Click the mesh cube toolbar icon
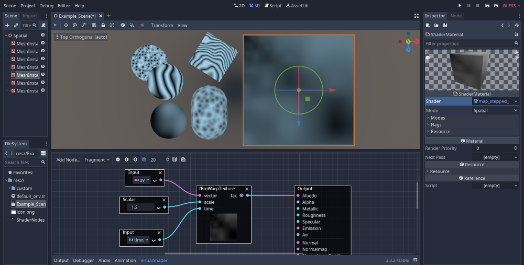 [123, 25]
